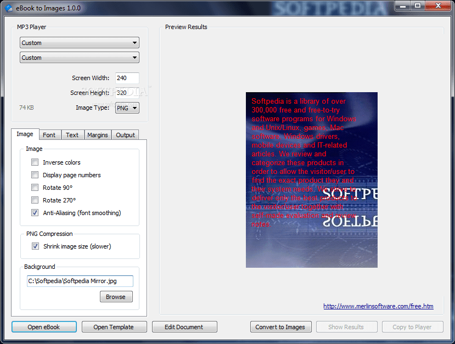
Task: Check the Rotate 90° option
Action: tap(35, 188)
